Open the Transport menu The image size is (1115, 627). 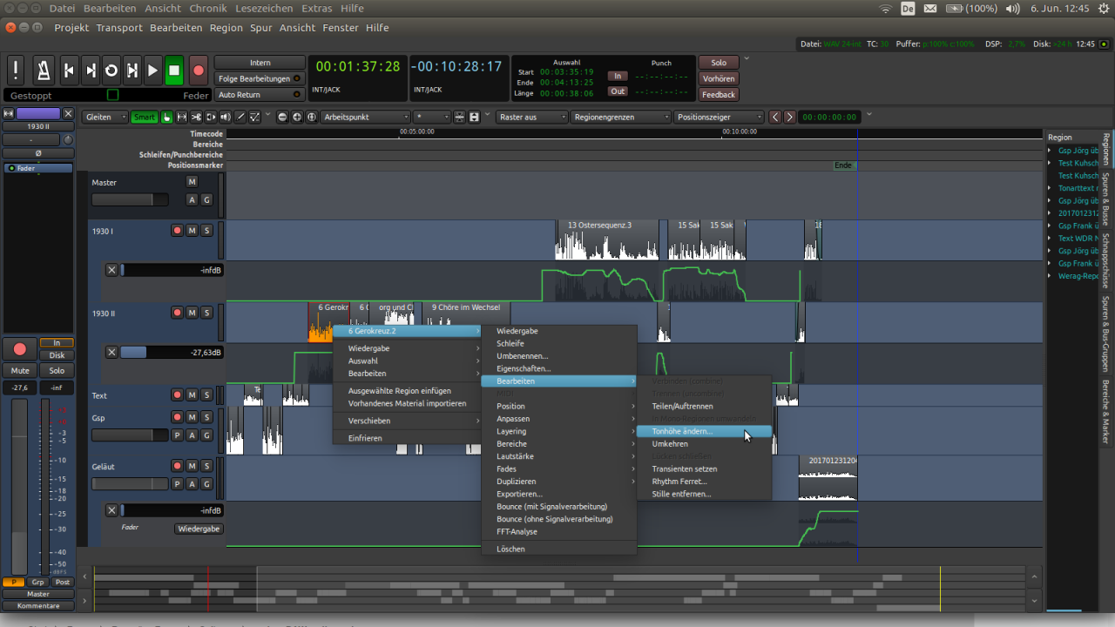click(x=119, y=28)
